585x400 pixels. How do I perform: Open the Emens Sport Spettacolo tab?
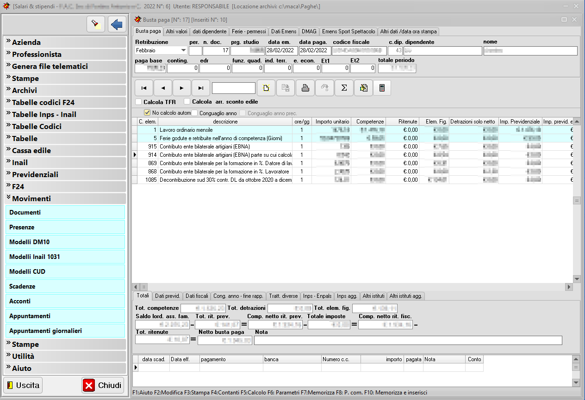[x=349, y=31]
